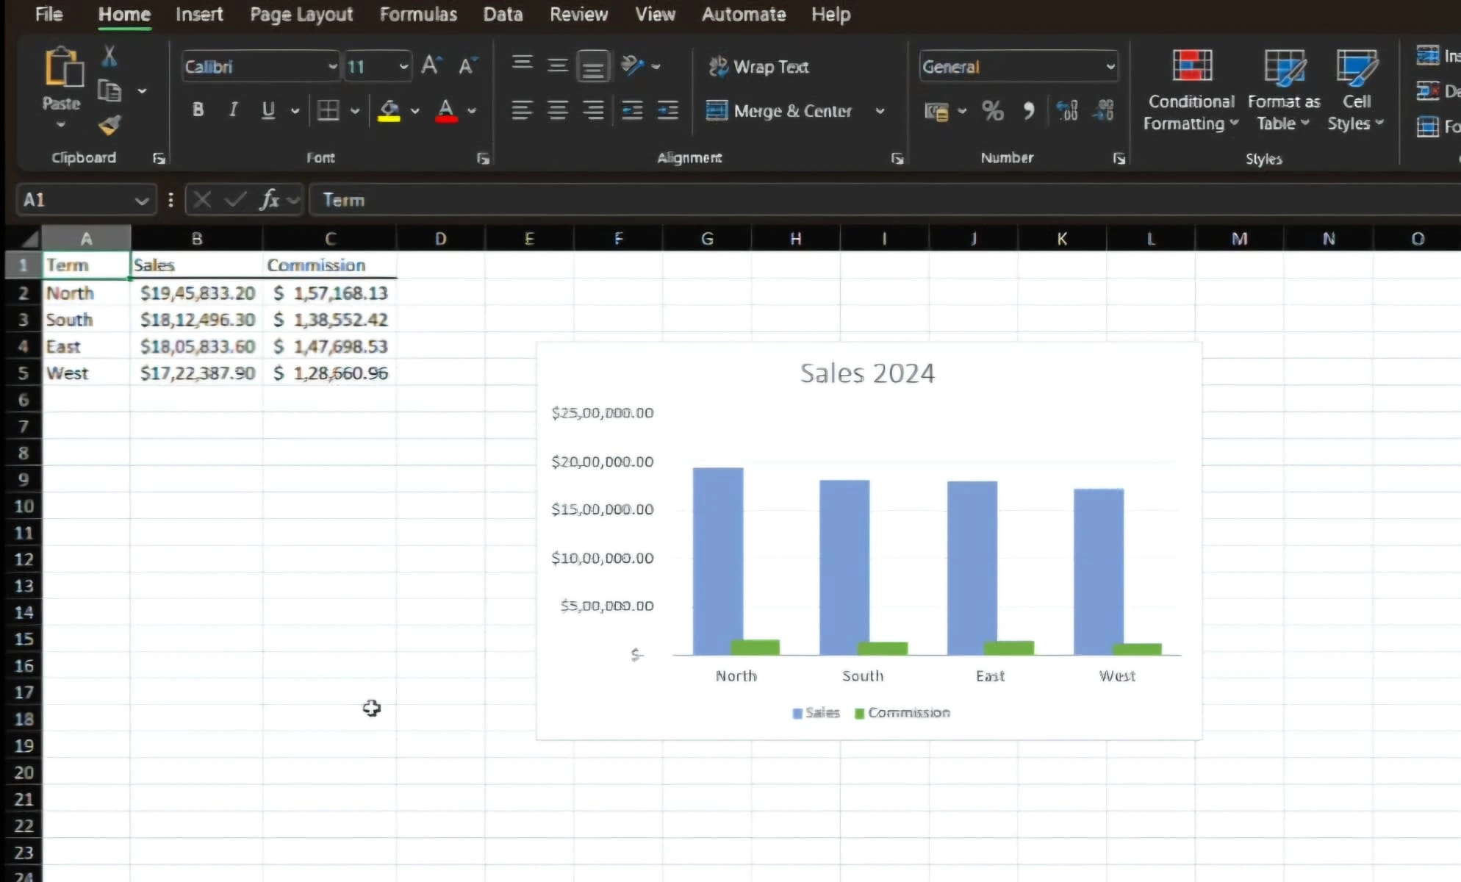Click the Format Painter brush icon
Image resolution: width=1461 pixels, height=882 pixels.
click(x=110, y=126)
